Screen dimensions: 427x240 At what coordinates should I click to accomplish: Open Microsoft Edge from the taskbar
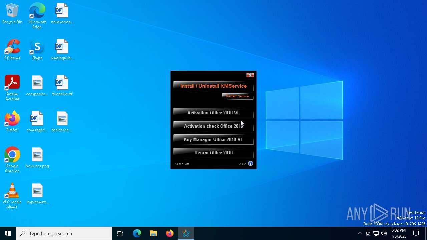tap(137, 233)
